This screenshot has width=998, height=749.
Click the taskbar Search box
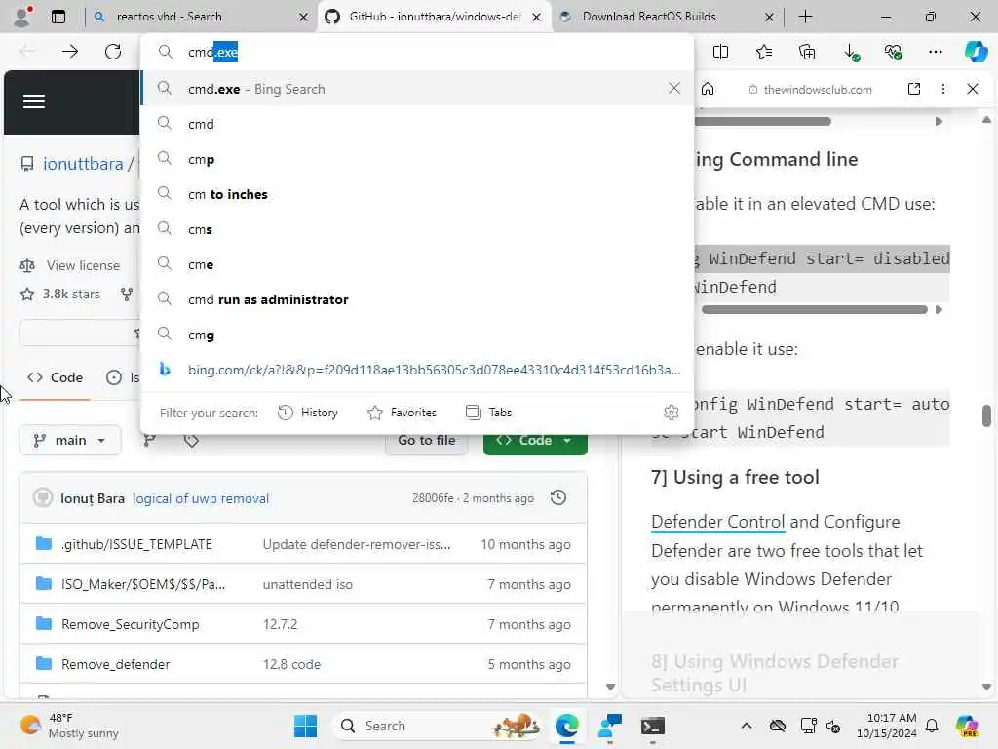[x=437, y=726]
